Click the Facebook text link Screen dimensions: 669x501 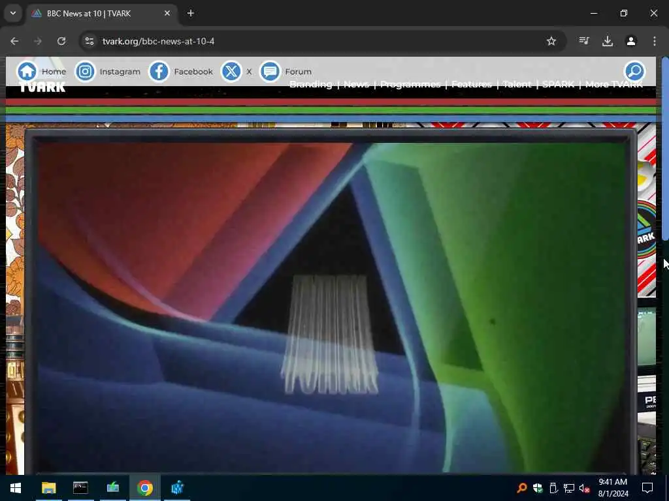pyautogui.click(x=193, y=72)
